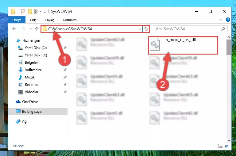Open the Resimler folder
The image size is (236, 156).
point(32,85)
